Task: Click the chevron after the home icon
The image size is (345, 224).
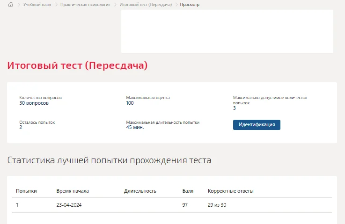Action: click(x=19, y=5)
